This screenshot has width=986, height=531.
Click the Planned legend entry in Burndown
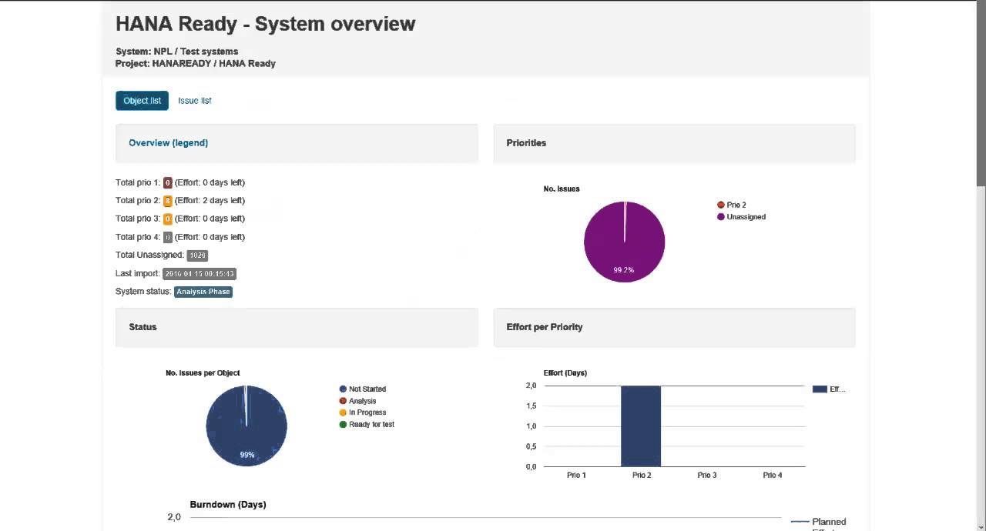(x=819, y=522)
